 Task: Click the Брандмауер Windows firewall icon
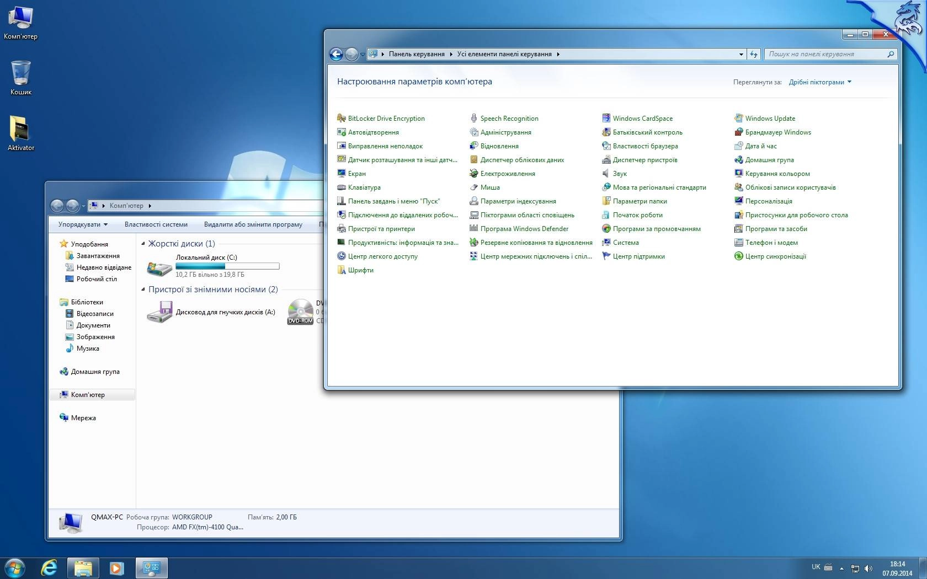point(738,132)
